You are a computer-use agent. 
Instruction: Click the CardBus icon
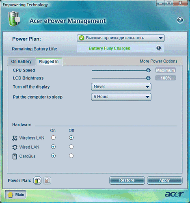tap(15, 156)
